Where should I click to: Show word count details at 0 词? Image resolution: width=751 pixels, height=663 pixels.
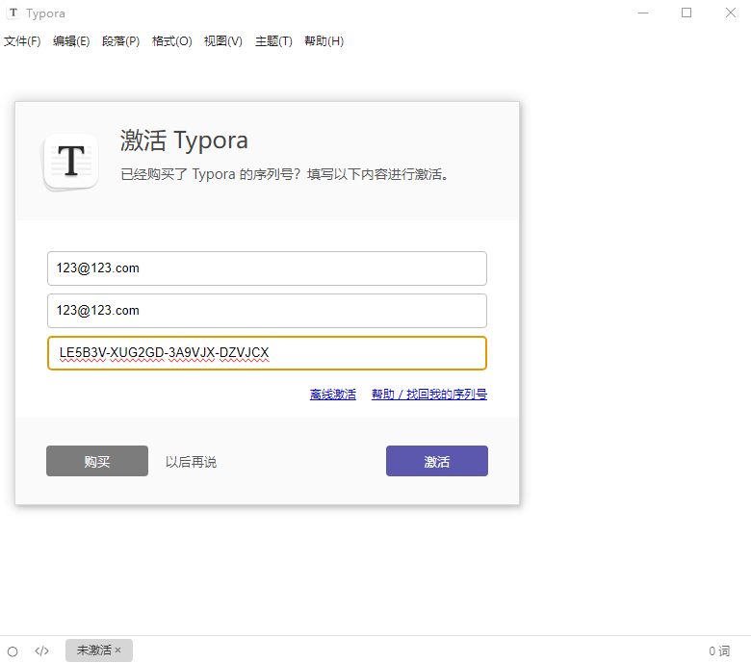coord(719,651)
